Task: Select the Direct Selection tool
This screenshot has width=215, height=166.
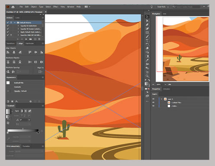Action: (147, 21)
